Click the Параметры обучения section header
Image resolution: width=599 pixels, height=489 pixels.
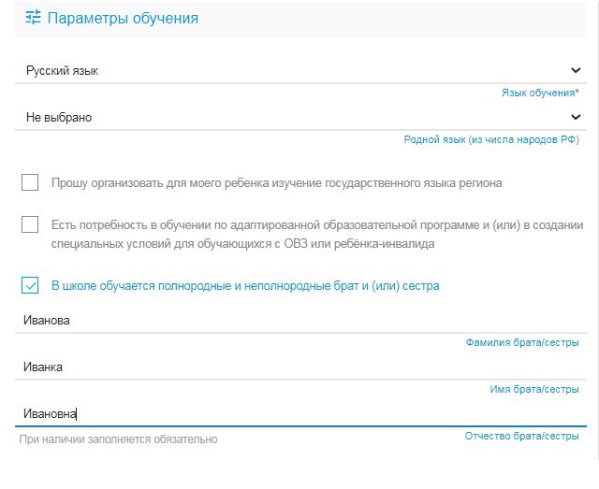[300, 19]
